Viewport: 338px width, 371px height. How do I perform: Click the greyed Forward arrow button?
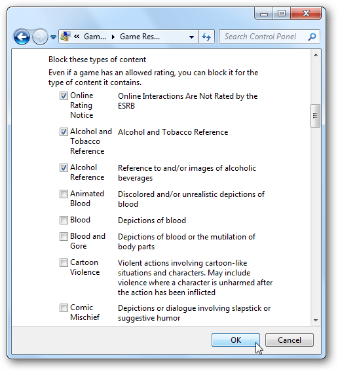[40, 37]
